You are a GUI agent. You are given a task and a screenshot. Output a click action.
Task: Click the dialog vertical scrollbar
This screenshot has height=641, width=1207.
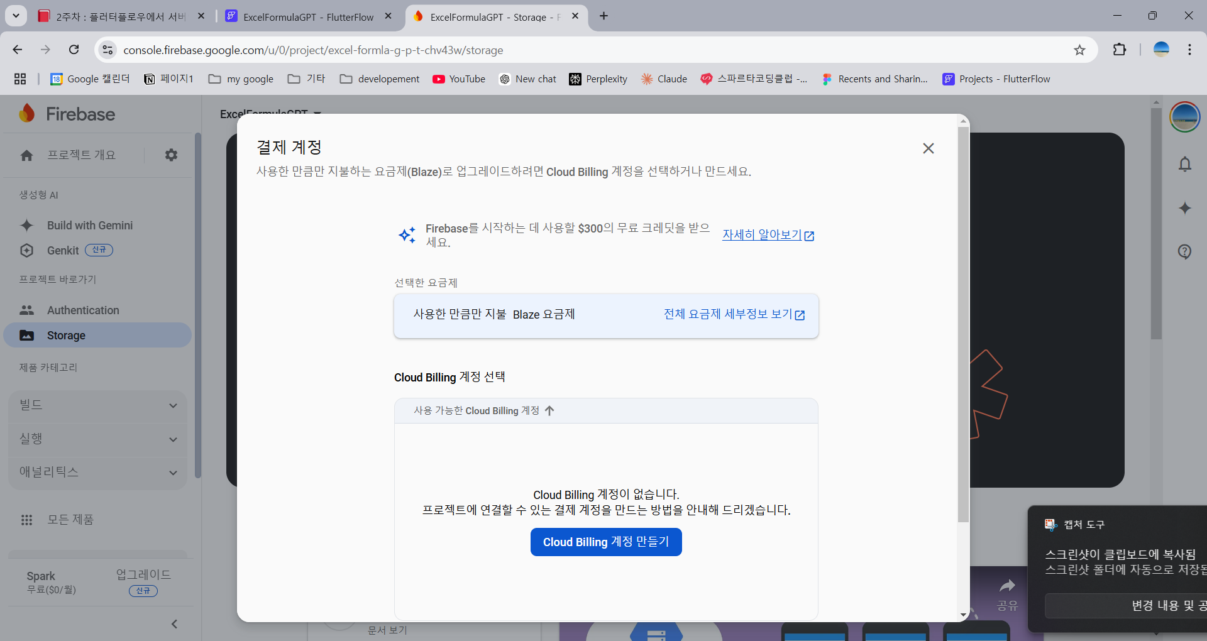tap(963, 324)
